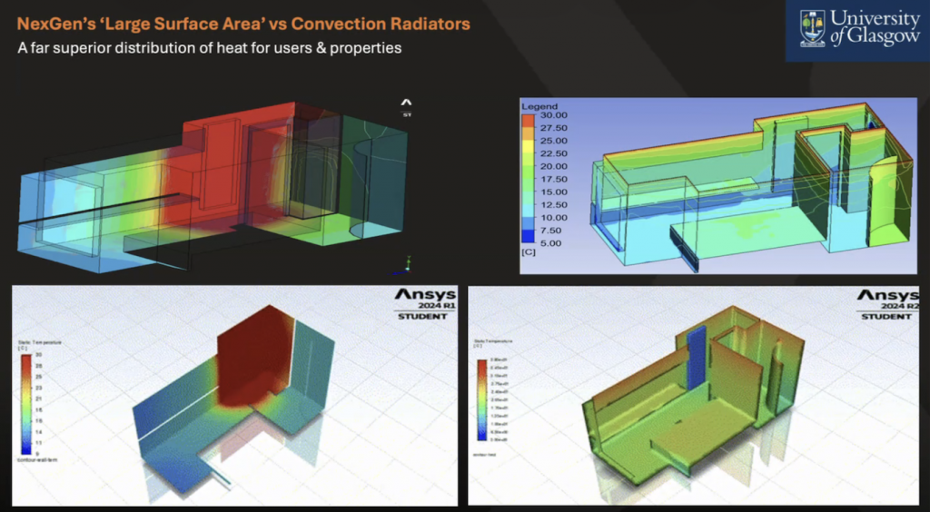Click the 'far superior distribution of heat' subtitle
Screen dimensions: 930x512
pos(209,48)
